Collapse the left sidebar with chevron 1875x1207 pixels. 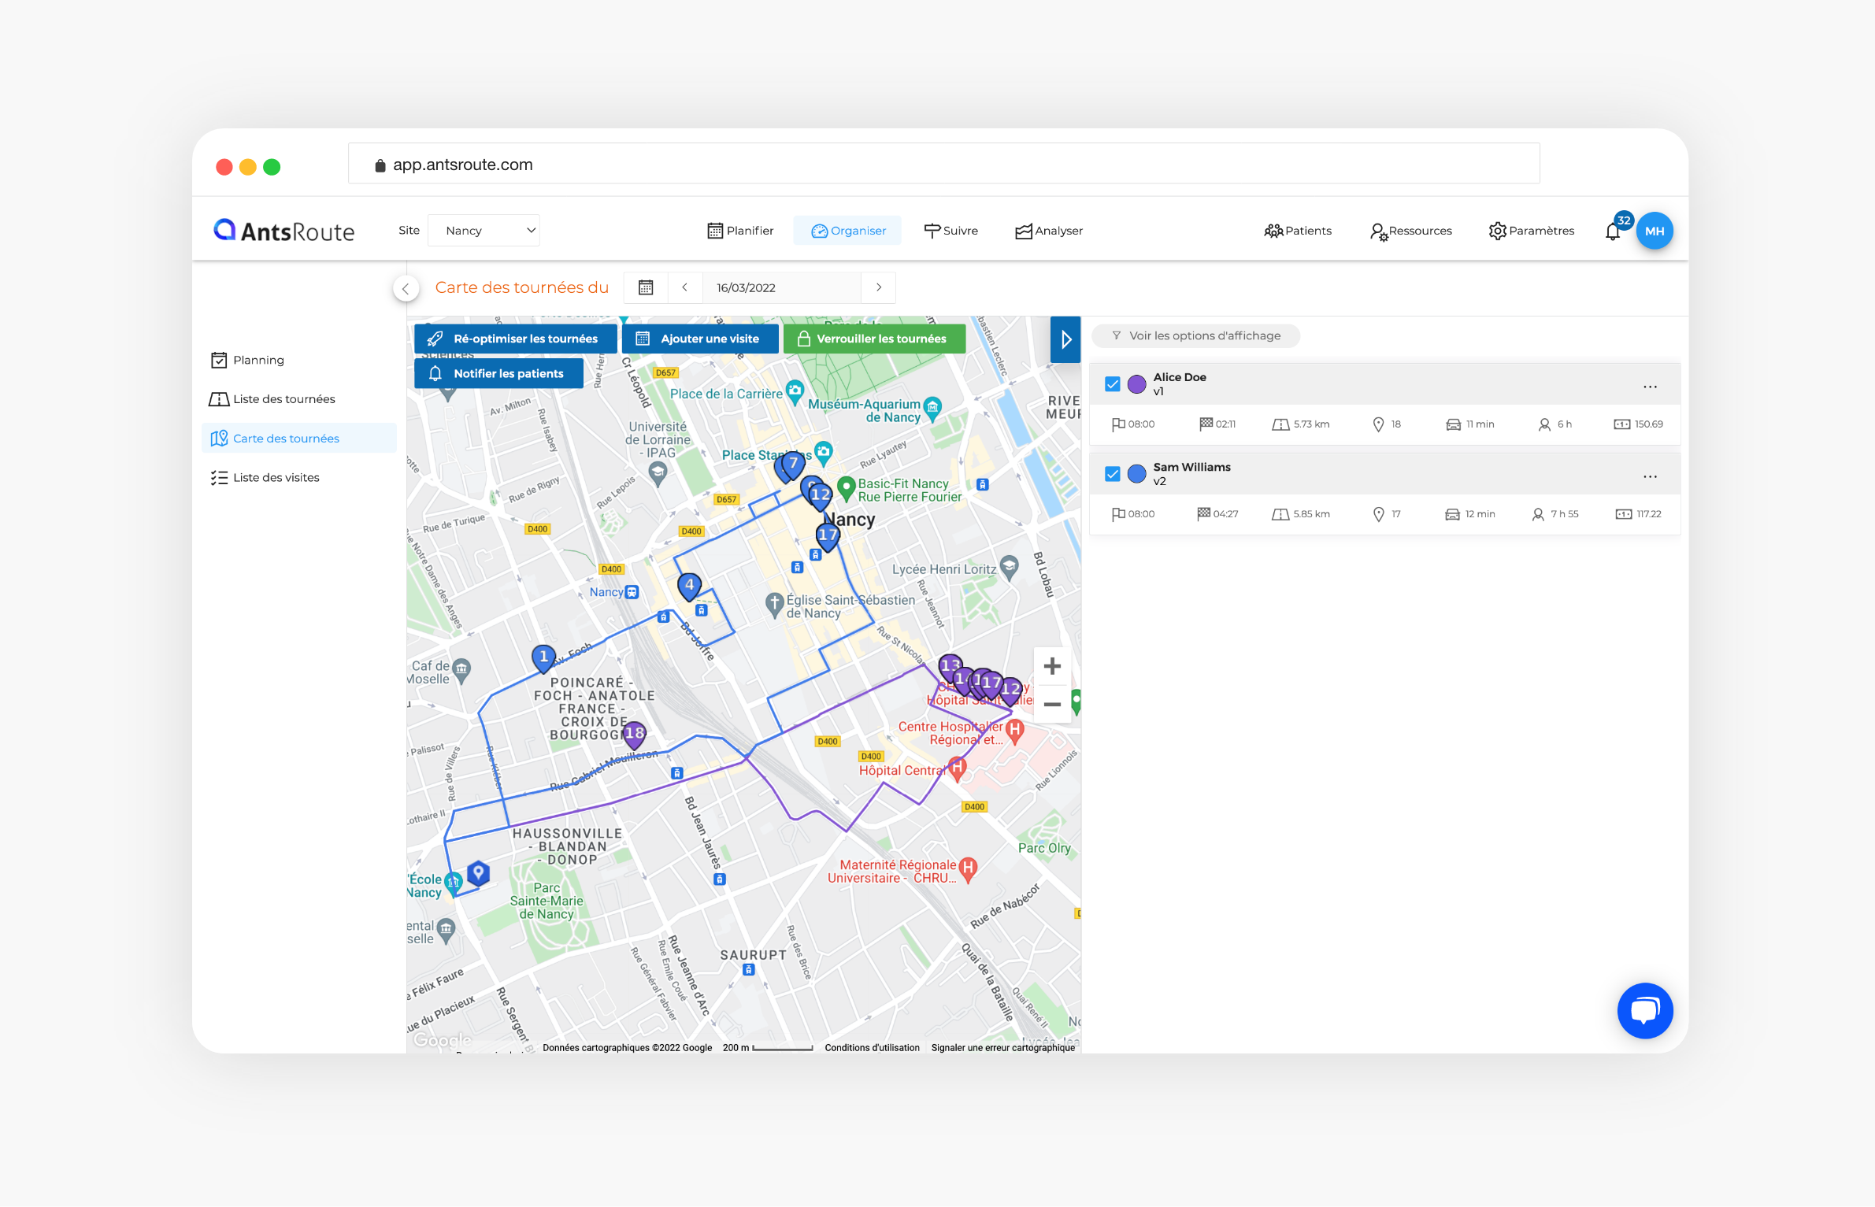pos(406,288)
